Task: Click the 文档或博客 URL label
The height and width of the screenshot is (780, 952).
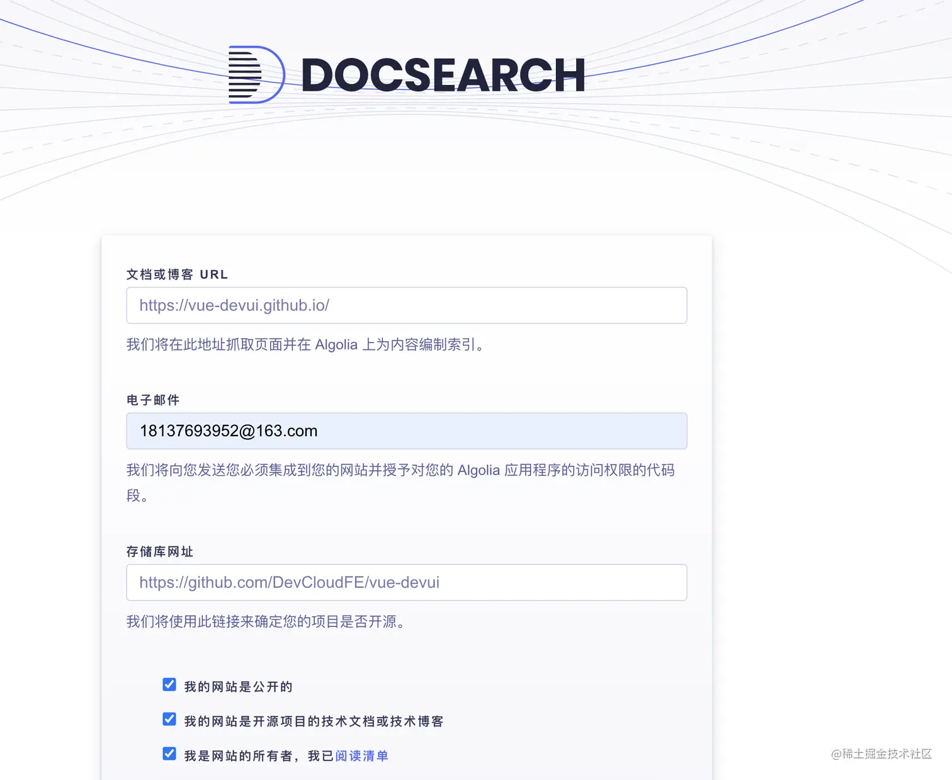Action: pyautogui.click(x=178, y=274)
